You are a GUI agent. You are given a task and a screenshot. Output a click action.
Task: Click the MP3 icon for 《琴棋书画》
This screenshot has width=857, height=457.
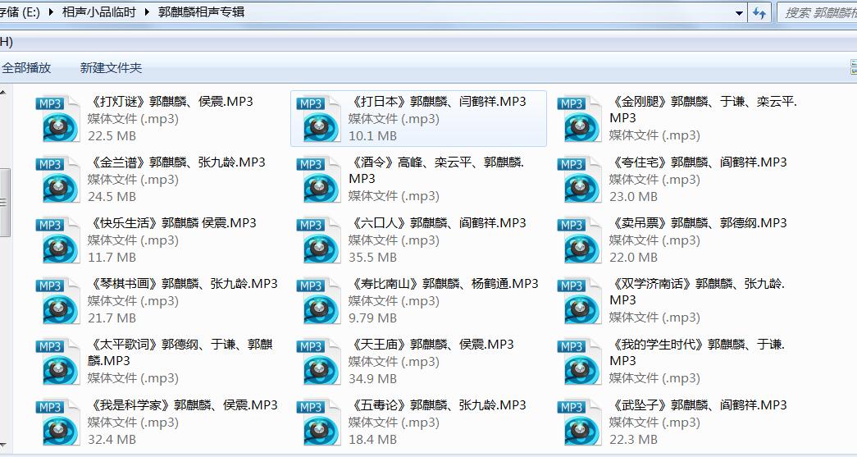(x=58, y=300)
